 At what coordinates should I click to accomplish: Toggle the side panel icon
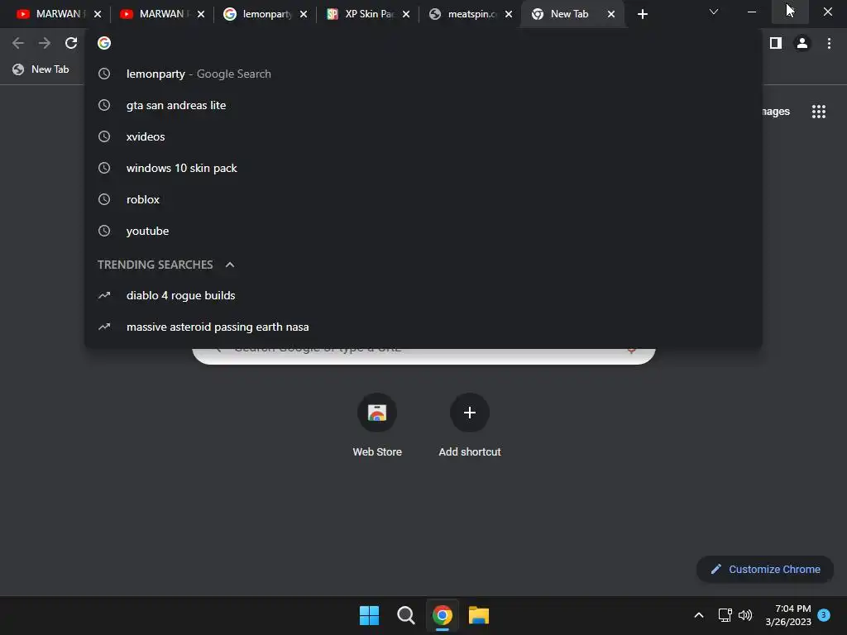click(776, 43)
